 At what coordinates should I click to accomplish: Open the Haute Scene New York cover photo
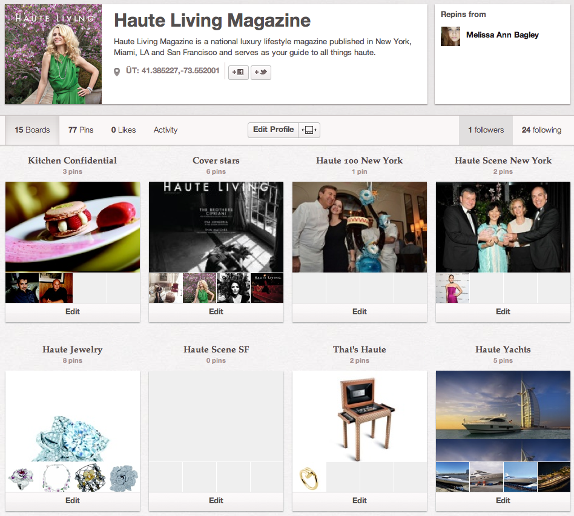tap(503, 227)
